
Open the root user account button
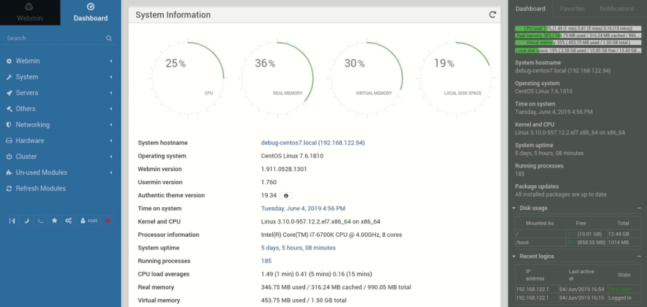[89, 220]
